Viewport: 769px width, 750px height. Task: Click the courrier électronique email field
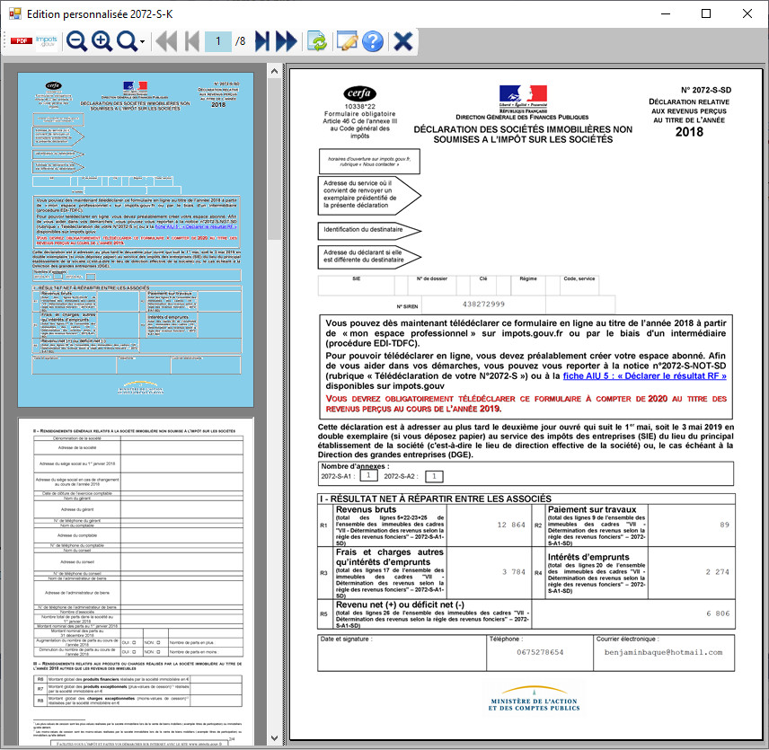(650, 652)
